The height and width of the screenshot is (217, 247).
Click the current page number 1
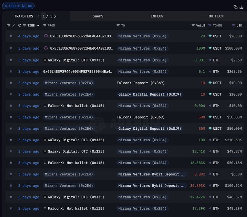[44, 16]
